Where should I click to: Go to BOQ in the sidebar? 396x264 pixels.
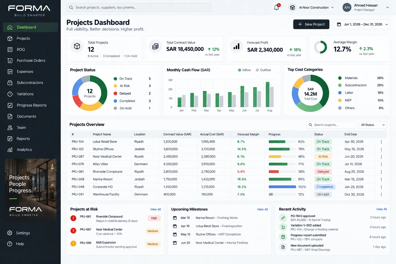click(x=30, y=49)
